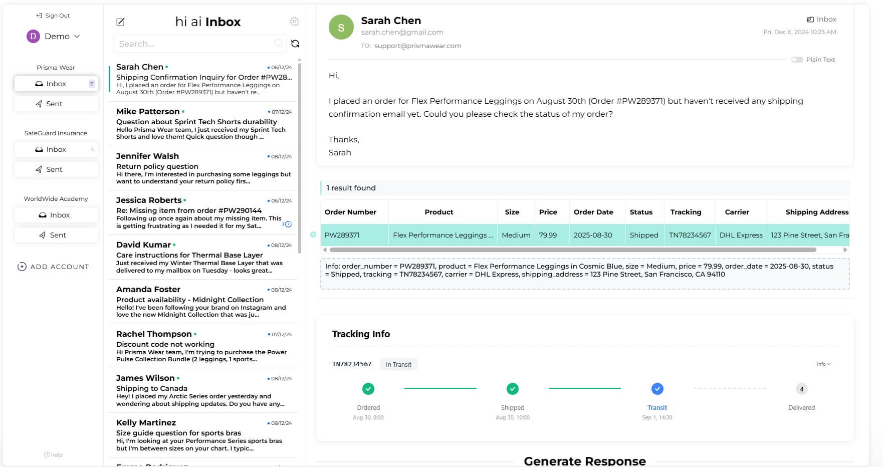Click the right arrow of the table scrollbar
This screenshot has width=883, height=467.
(845, 250)
